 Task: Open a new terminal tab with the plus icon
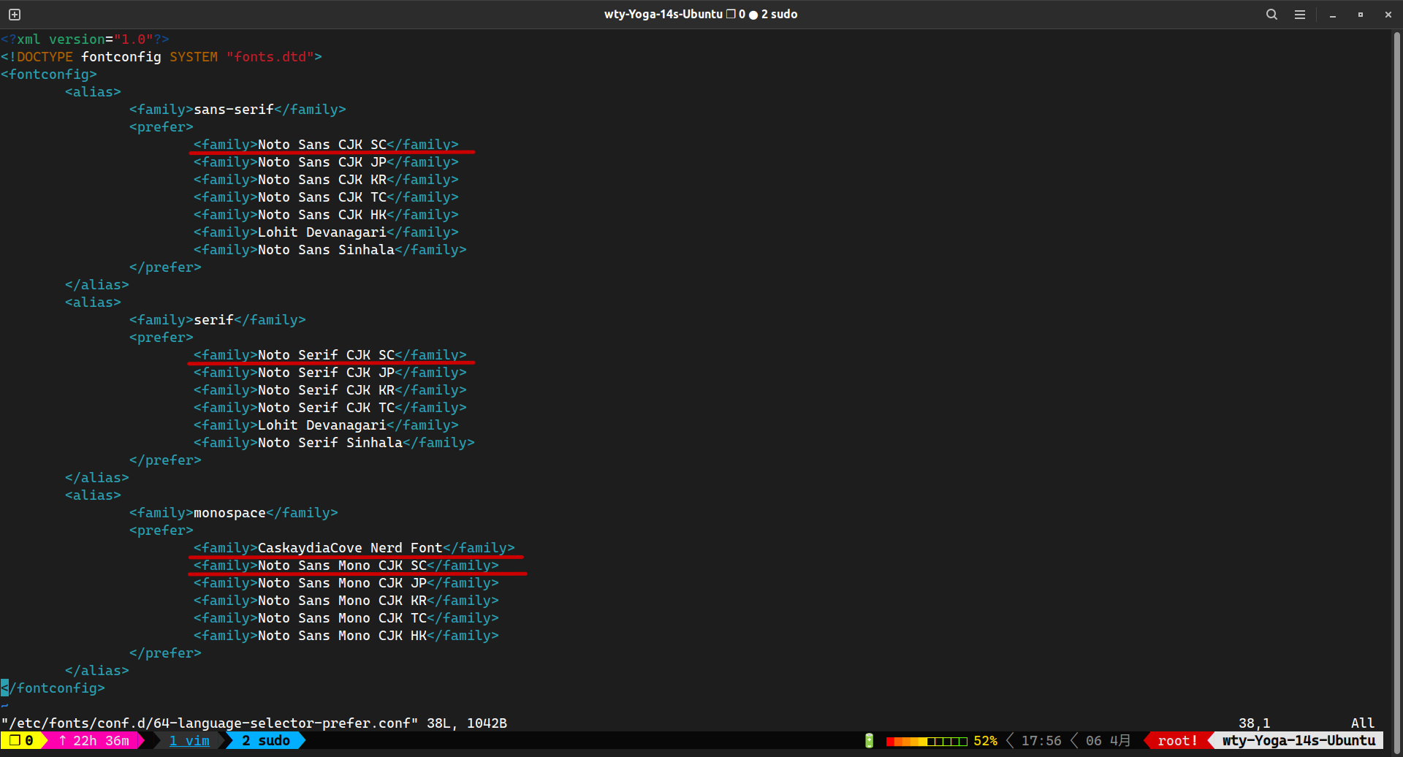coord(15,15)
